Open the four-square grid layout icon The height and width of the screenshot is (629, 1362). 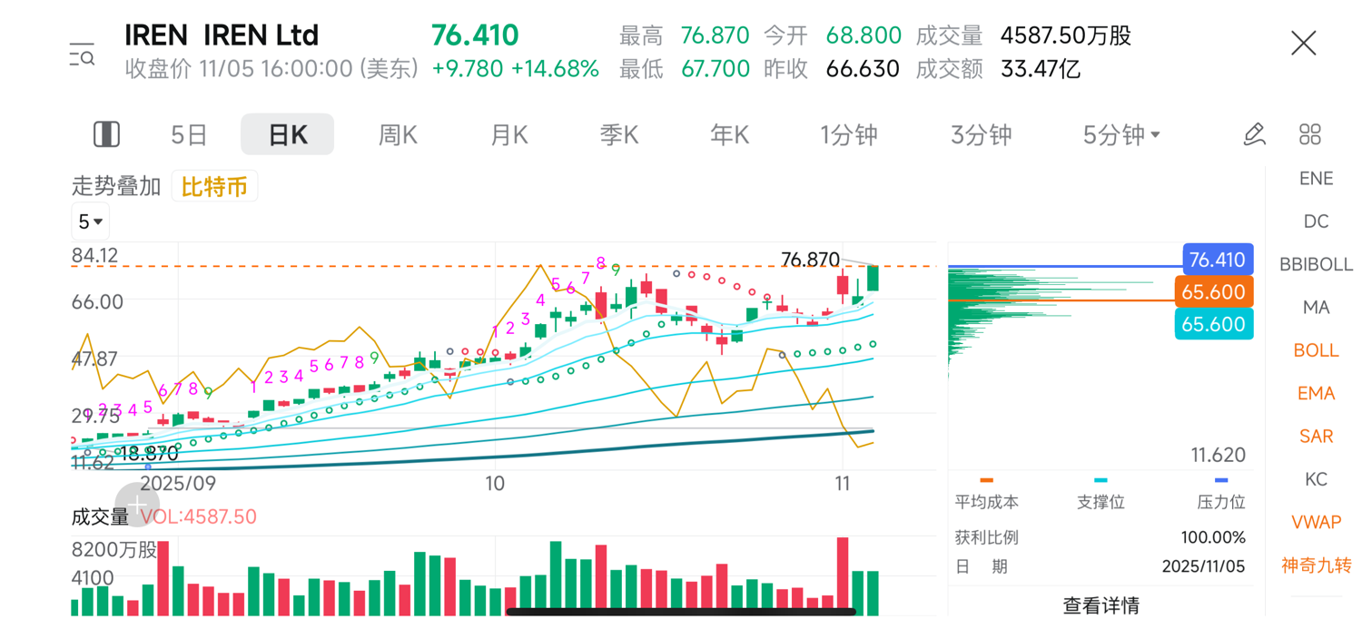(x=1309, y=134)
